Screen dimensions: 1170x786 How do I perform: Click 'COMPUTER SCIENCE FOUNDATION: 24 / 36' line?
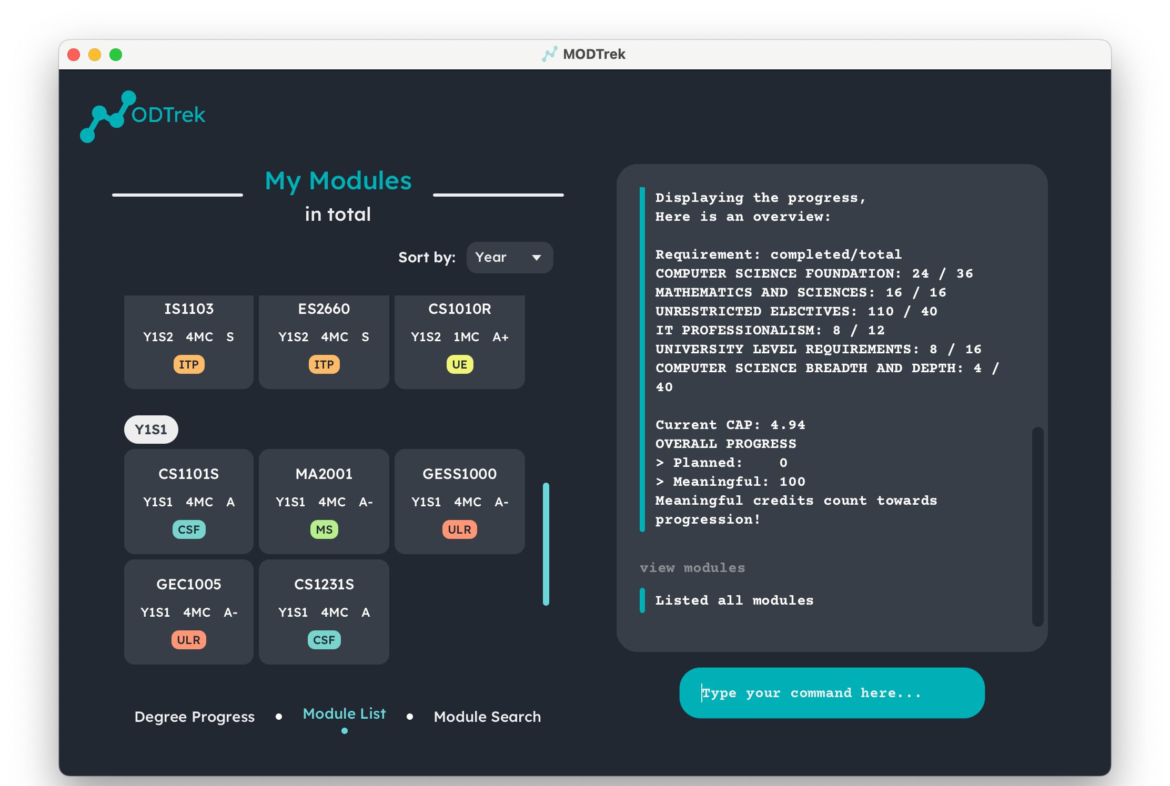814,273
